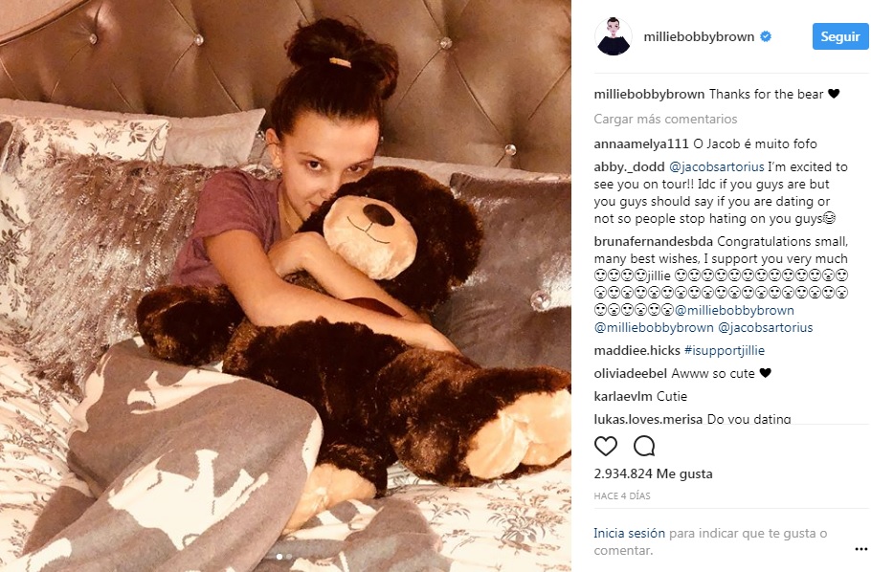Like the post with heart icon
The image size is (871, 572).
pos(606,446)
